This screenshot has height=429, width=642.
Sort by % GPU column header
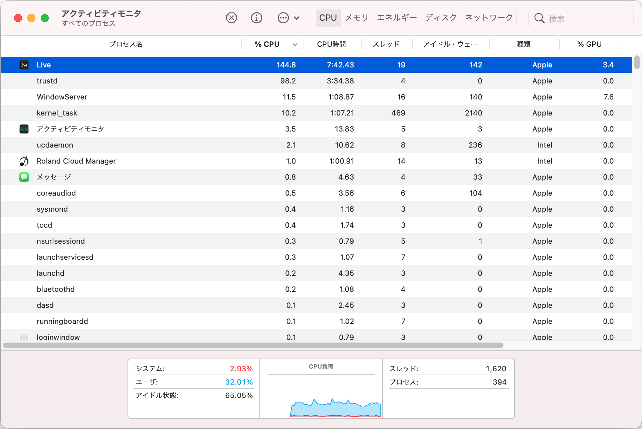point(590,44)
